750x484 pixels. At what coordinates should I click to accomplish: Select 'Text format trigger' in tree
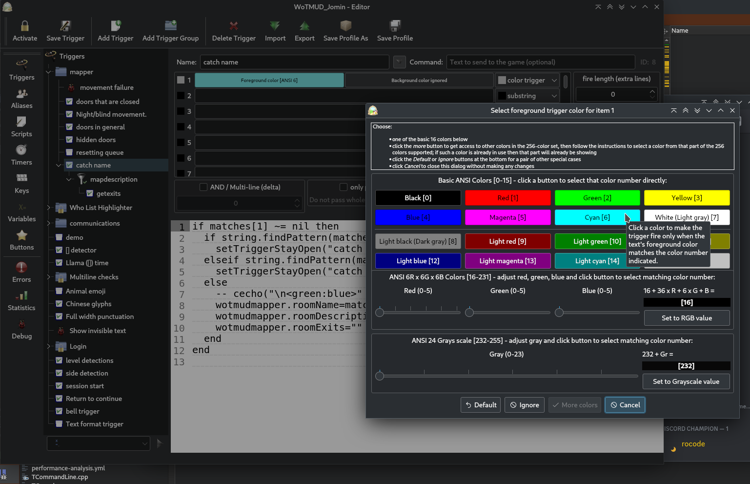pos(94,424)
